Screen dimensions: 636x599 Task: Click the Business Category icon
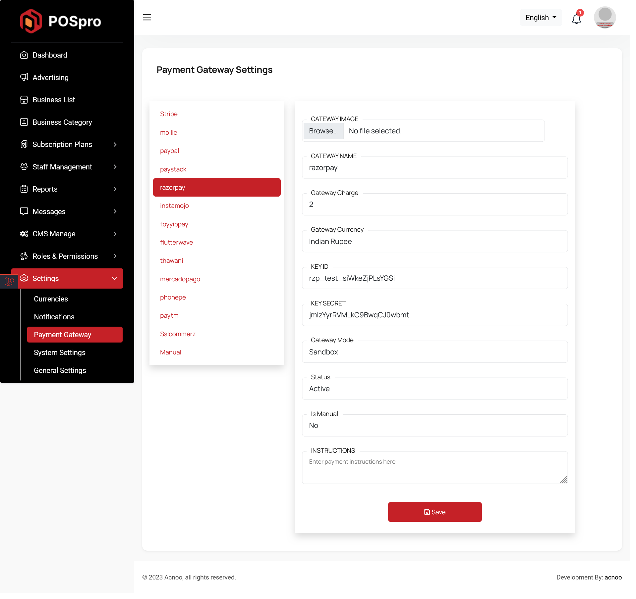point(24,122)
